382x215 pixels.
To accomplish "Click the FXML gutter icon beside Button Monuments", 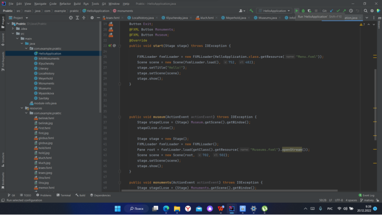I will click(x=111, y=29).
